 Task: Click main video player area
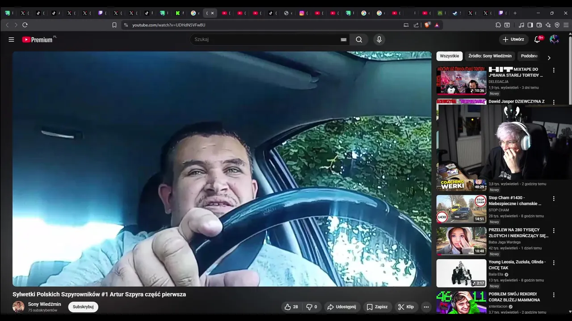point(222,169)
